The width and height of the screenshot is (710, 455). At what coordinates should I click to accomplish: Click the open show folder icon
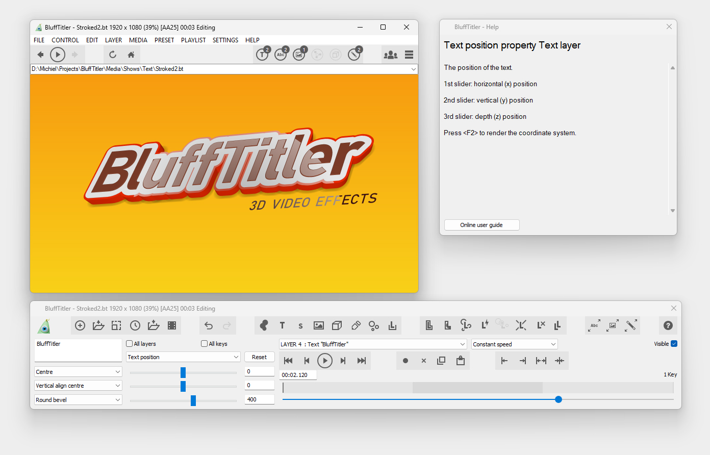[98, 325]
